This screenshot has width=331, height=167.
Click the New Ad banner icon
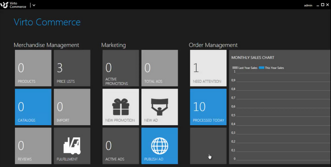pyautogui.click(x=160, y=107)
